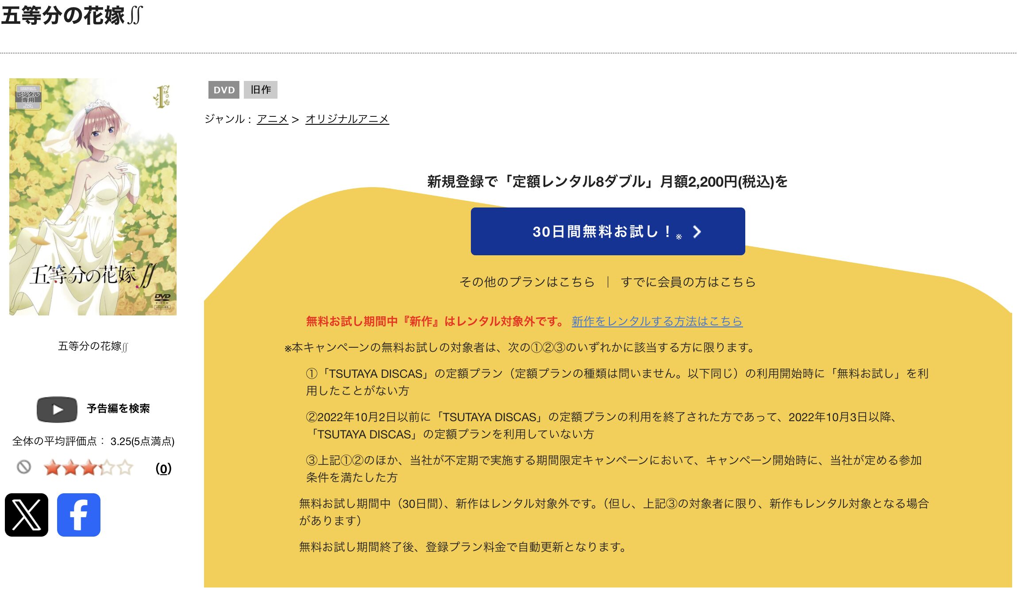Share this title on Facebook
The width and height of the screenshot is (1017, 599).
point(79,515)
